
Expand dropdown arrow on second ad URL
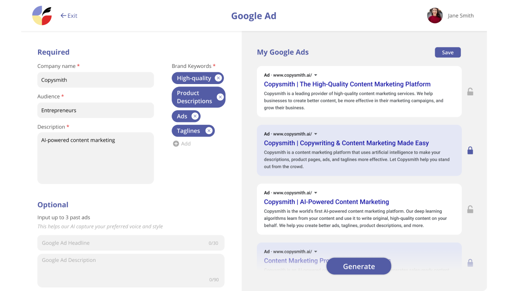[316, 134]
